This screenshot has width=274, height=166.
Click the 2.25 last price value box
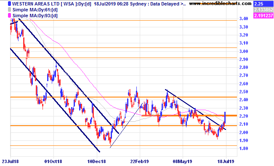pos(263,4)
